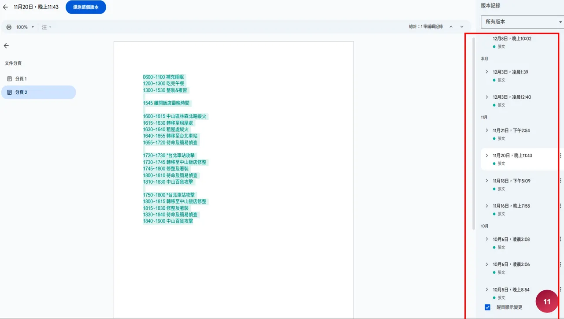Image resolution: width=564 pixels, height=319 pixels.
Task: Expand the 11月16日 晚上7:58 version
Action: tap(486, 206)
